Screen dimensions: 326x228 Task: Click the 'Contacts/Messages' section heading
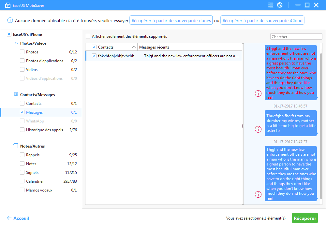point(37,94)
